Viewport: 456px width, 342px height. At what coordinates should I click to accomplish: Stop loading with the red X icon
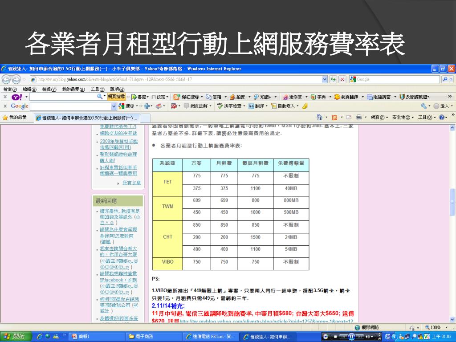[x=342, y=79]
